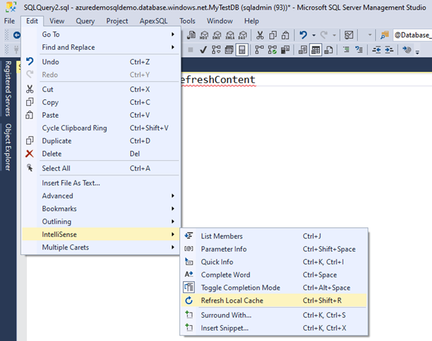The height and width of the screenshot is (341, 432).
Task: Choose Surround With... in the submenu
Action: tap(274, 315)
